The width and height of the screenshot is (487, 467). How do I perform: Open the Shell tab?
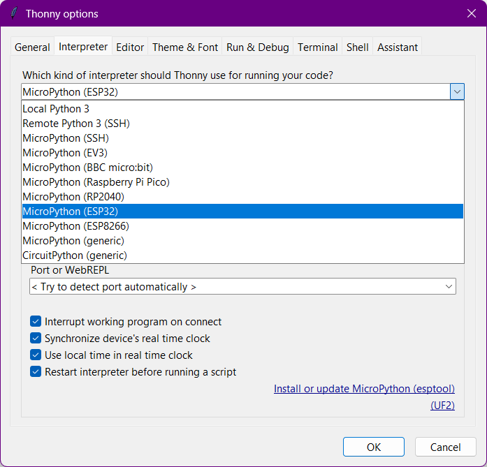[358, 47]
